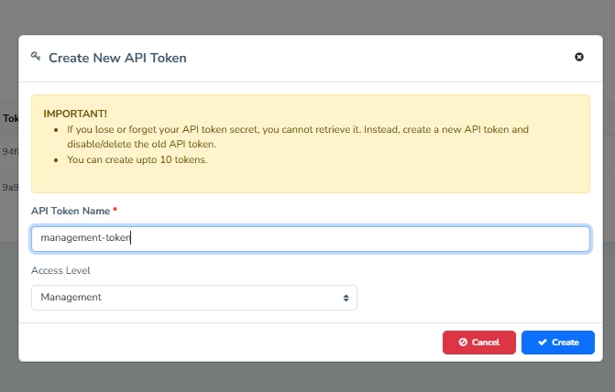Click 'You can create upto 10 tokens.' text

[137, 160]
